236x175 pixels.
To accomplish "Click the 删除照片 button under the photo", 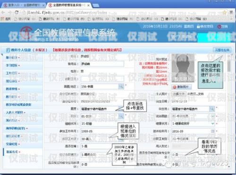I will tap(181, 87).
